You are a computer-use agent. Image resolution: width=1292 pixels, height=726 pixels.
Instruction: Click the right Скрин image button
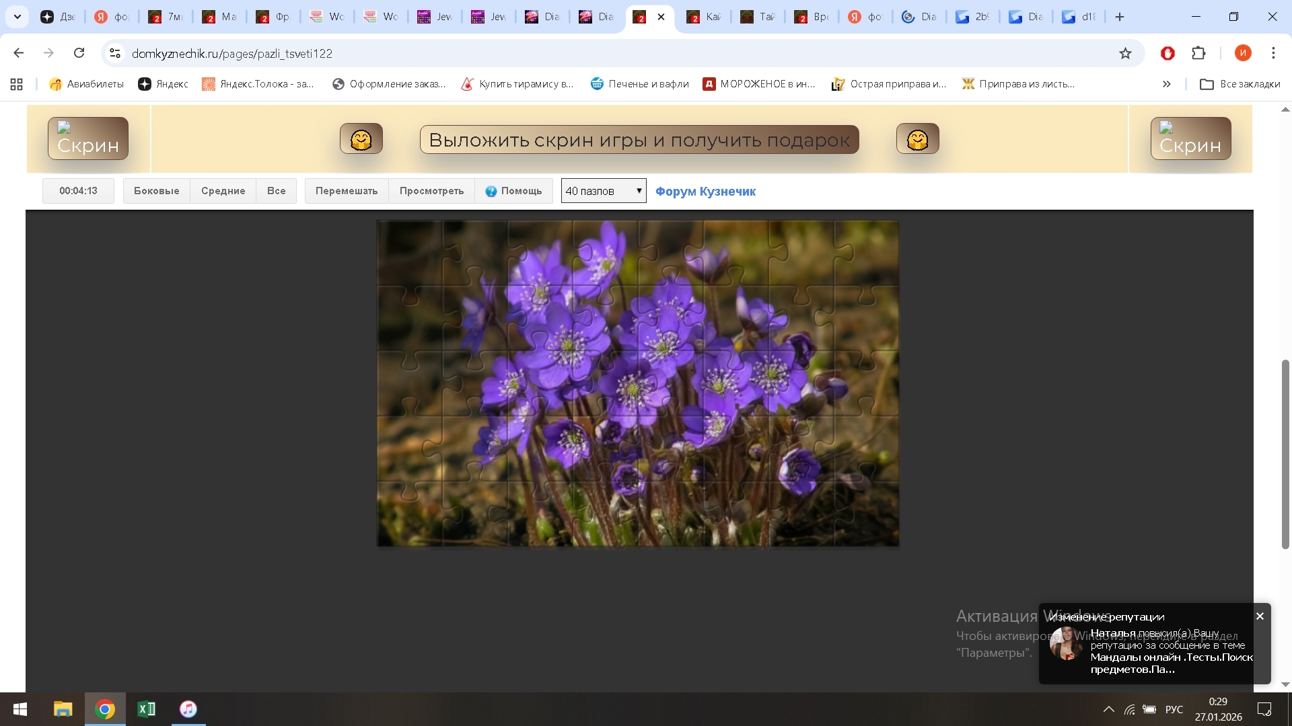(x=1190, y=138)
